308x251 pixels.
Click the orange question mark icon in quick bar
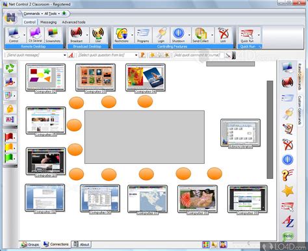pyautogui.click(x=142, y=55)
